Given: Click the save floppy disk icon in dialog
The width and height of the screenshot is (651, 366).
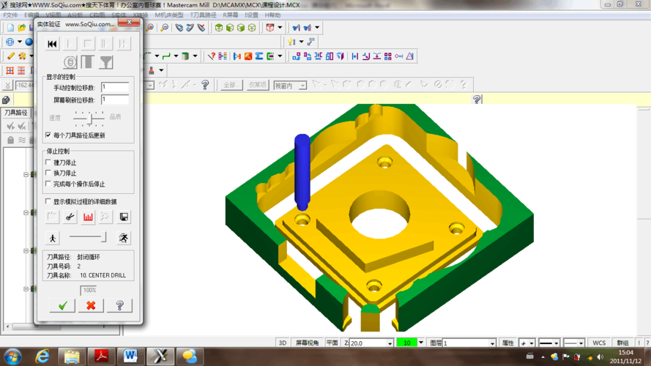Looking at the screenshot, I should click(x=124, y=217).
